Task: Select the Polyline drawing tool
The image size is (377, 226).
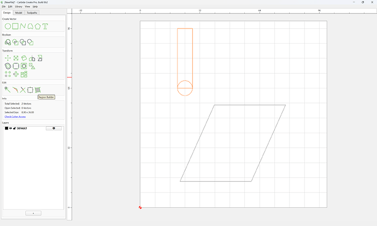Action: point(23,26)
